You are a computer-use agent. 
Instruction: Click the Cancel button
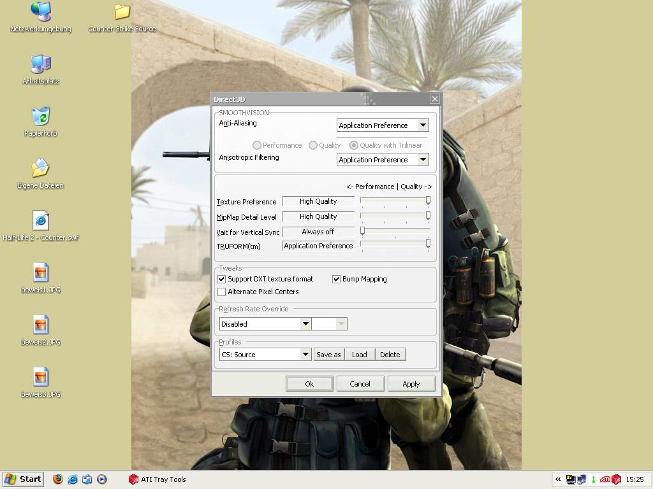360,384
